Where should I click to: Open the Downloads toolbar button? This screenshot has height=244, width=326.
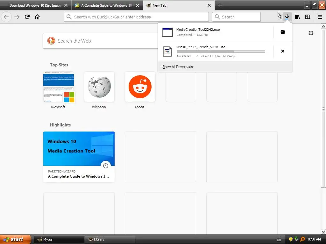tap(287, 17)
